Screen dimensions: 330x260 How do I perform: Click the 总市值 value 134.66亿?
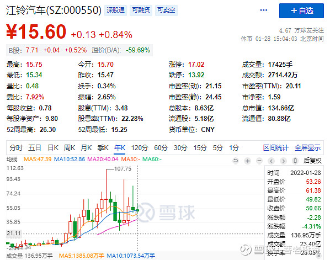[281, 108]
